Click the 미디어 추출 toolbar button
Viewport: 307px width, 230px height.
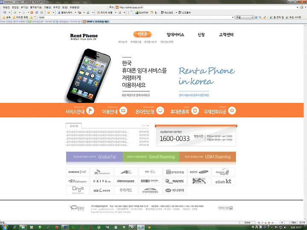(105, 12)
